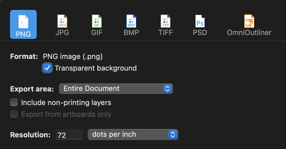Click the OmniOutliner label text
Screen dimensions: 286x149
tap(249, 33)
